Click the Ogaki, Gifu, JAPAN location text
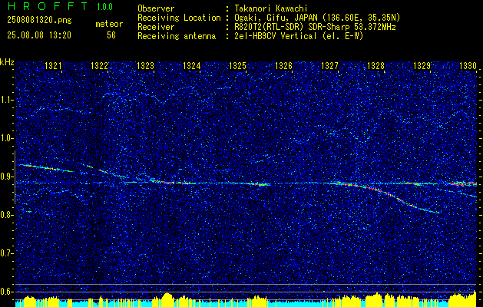 pyautogui.click(x=317, y=18)
